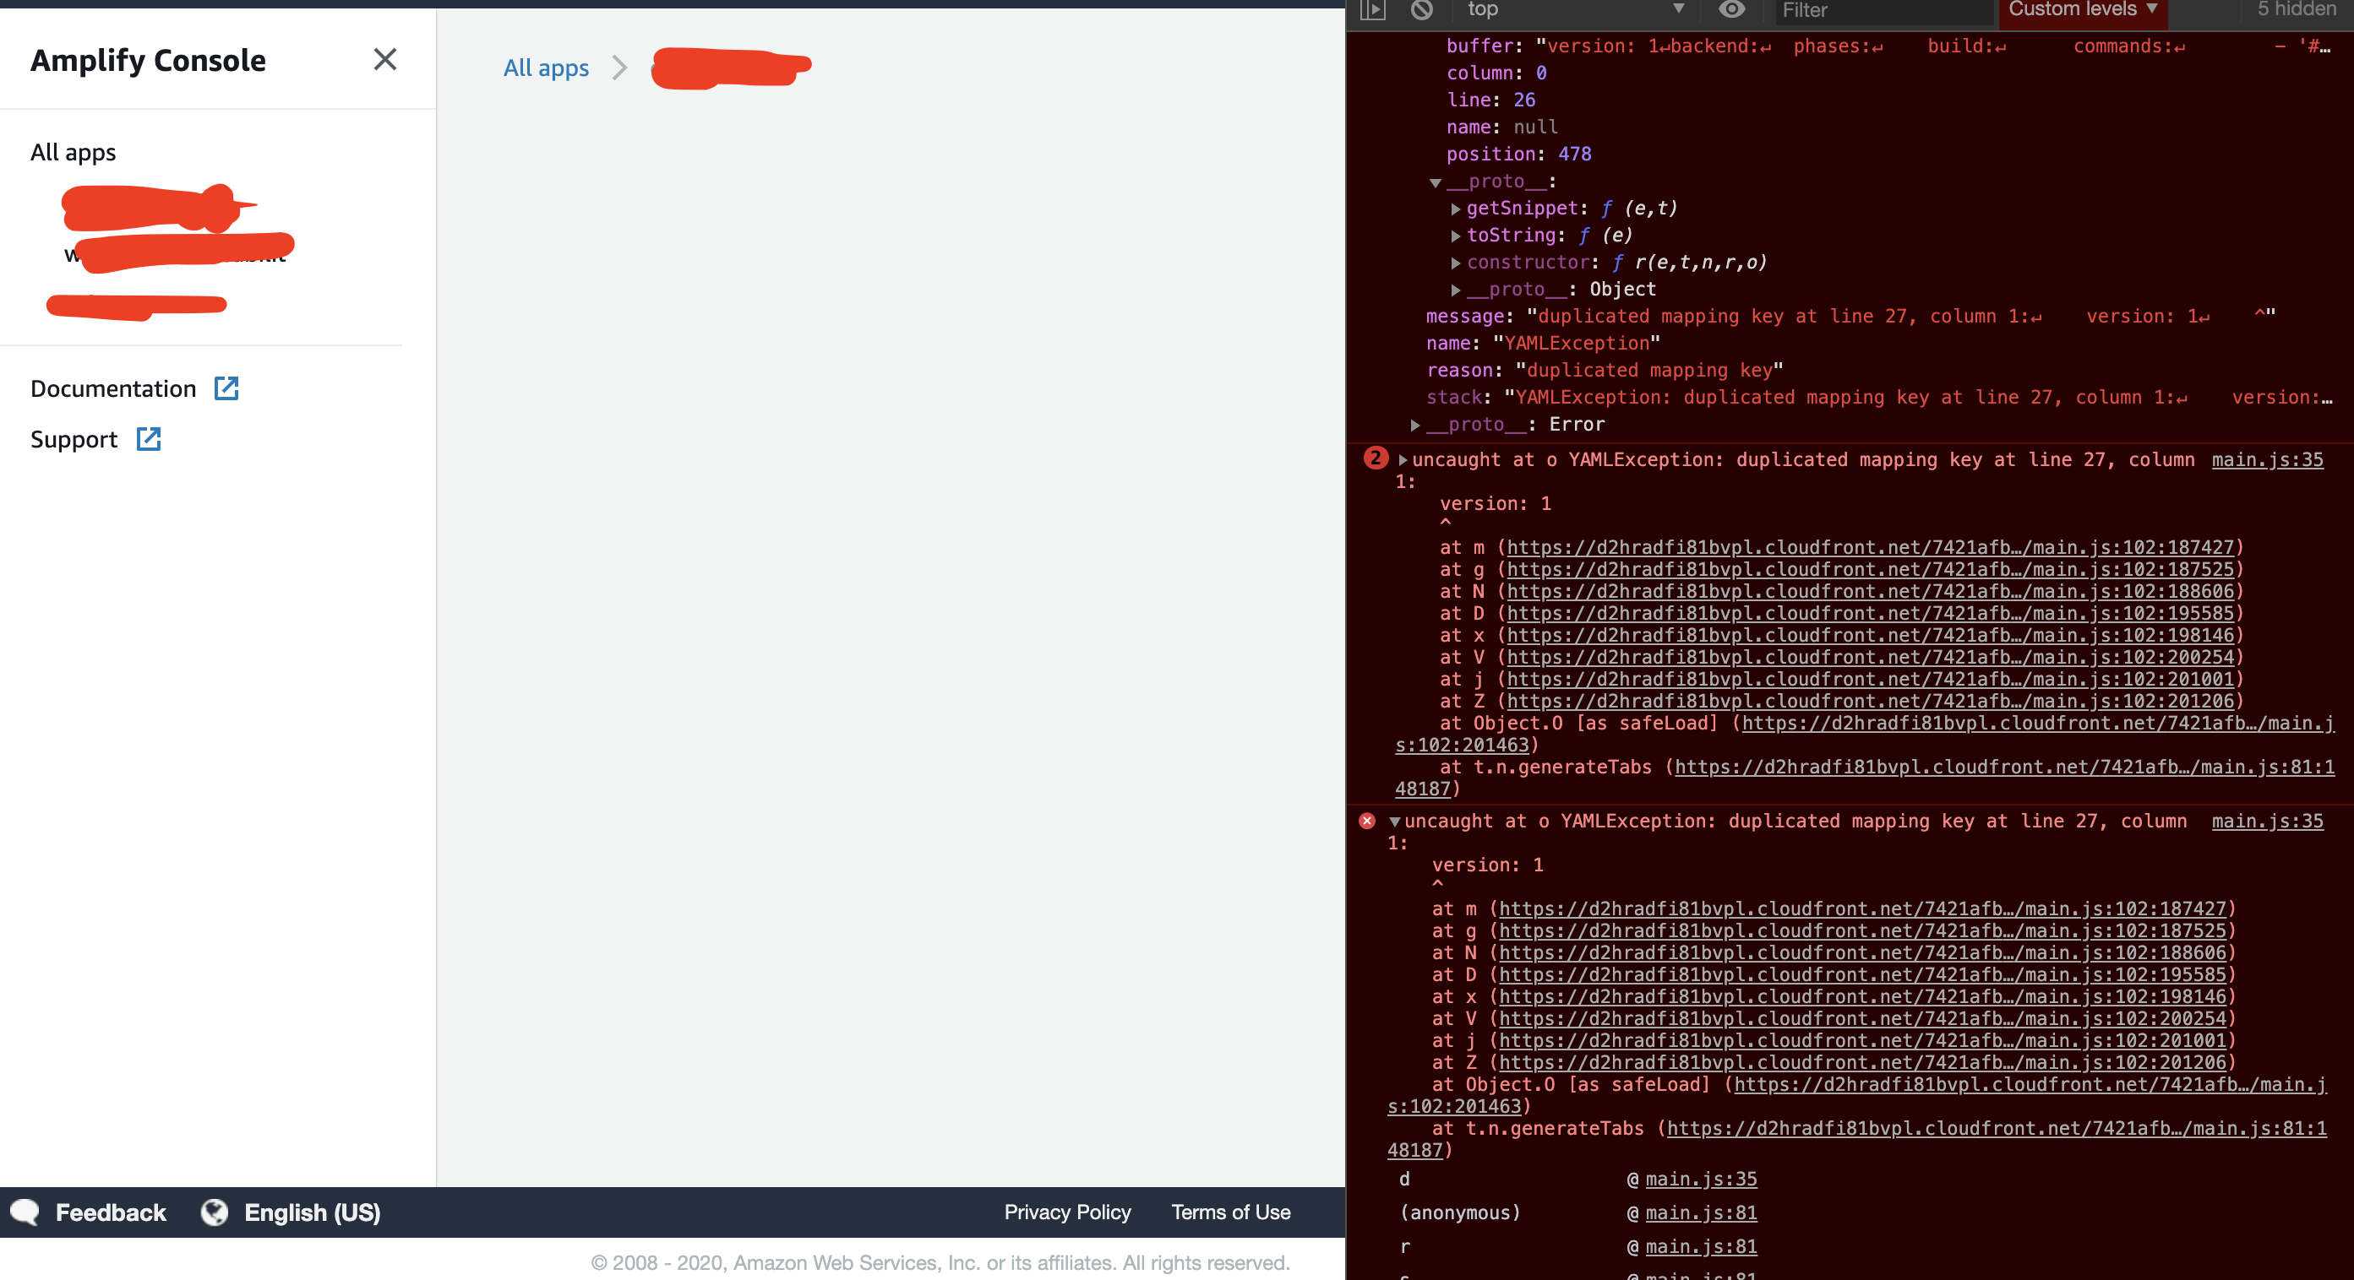Open All apps in sidebar

[74, 153]
